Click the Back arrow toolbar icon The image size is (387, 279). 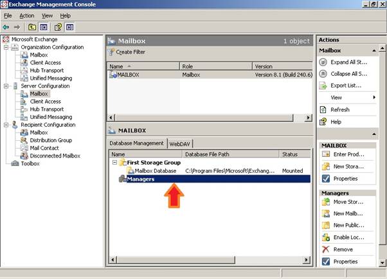click(x=6, y=27)
